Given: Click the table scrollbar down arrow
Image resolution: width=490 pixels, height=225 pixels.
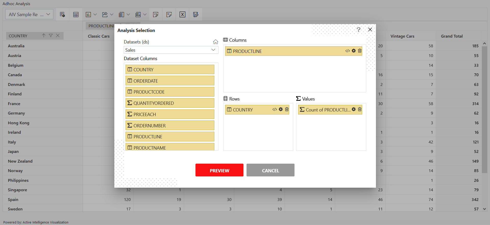Looking at the screenshot, I should [x=484, y=209].
